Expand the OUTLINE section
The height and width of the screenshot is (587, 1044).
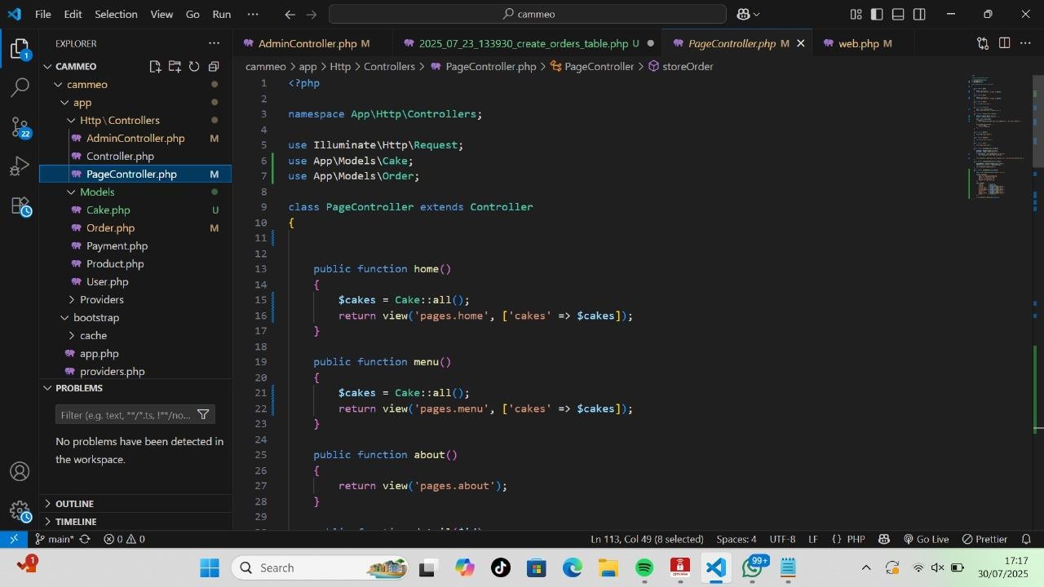pyautogui.click(x=74, y=503)
